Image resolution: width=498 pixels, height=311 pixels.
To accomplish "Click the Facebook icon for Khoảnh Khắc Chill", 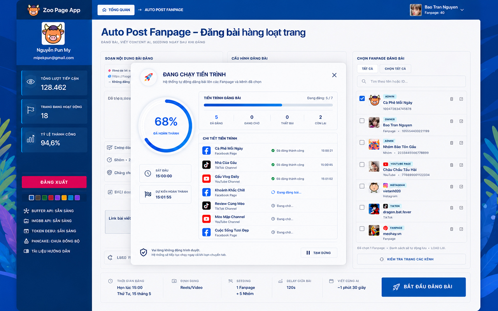I will (207, 192).
